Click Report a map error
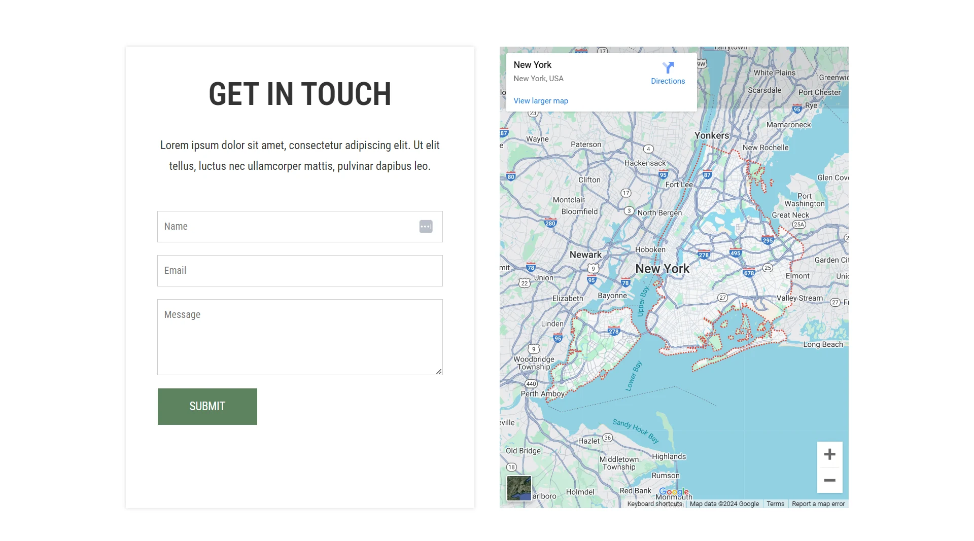 (818, 504)
